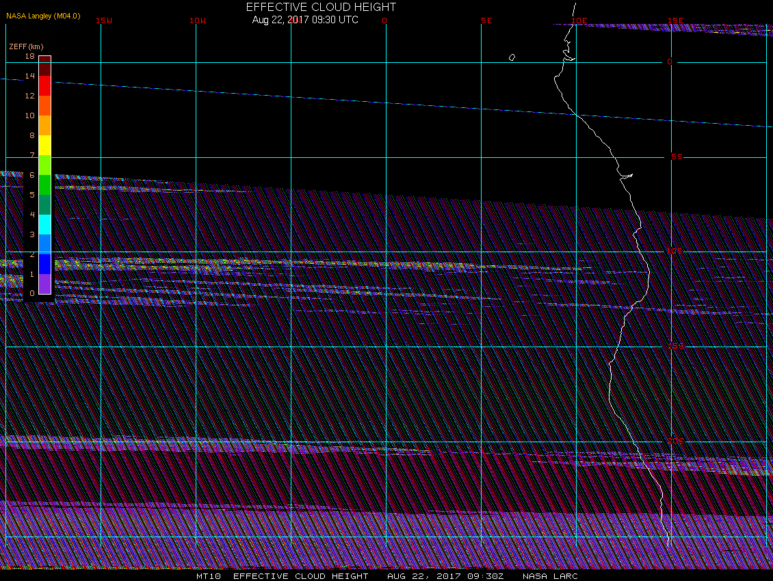Pick the orange-red 10–12 km colorbar segment
This screenshot has height=581, width=773.
point(45,105)
